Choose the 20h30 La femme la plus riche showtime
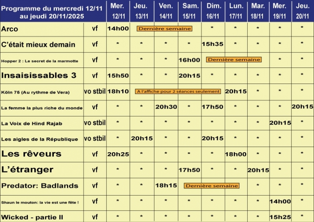The height and width of the screenshot is (222, 314). pyautogui.click(x=166, y=107)
